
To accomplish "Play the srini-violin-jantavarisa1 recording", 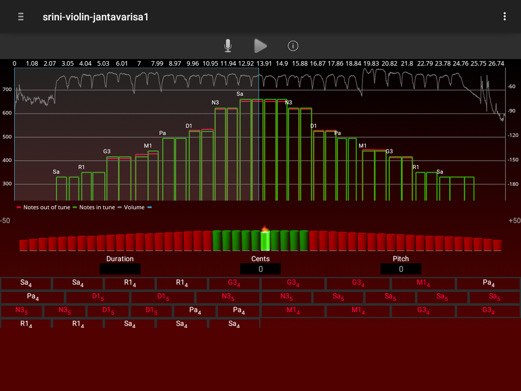I will pos(260,46).
